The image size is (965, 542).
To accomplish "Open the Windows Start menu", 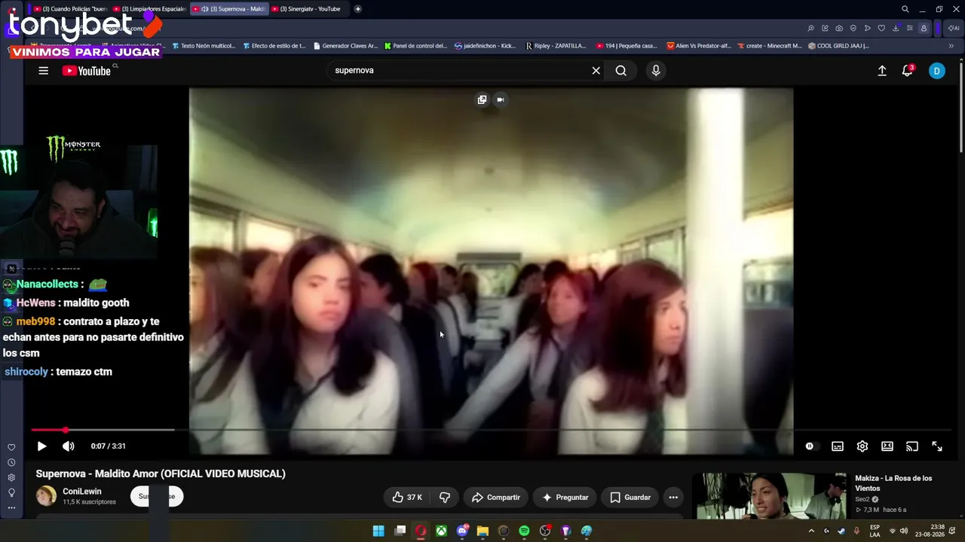I will pyautogui.click(x=378, y=531).
